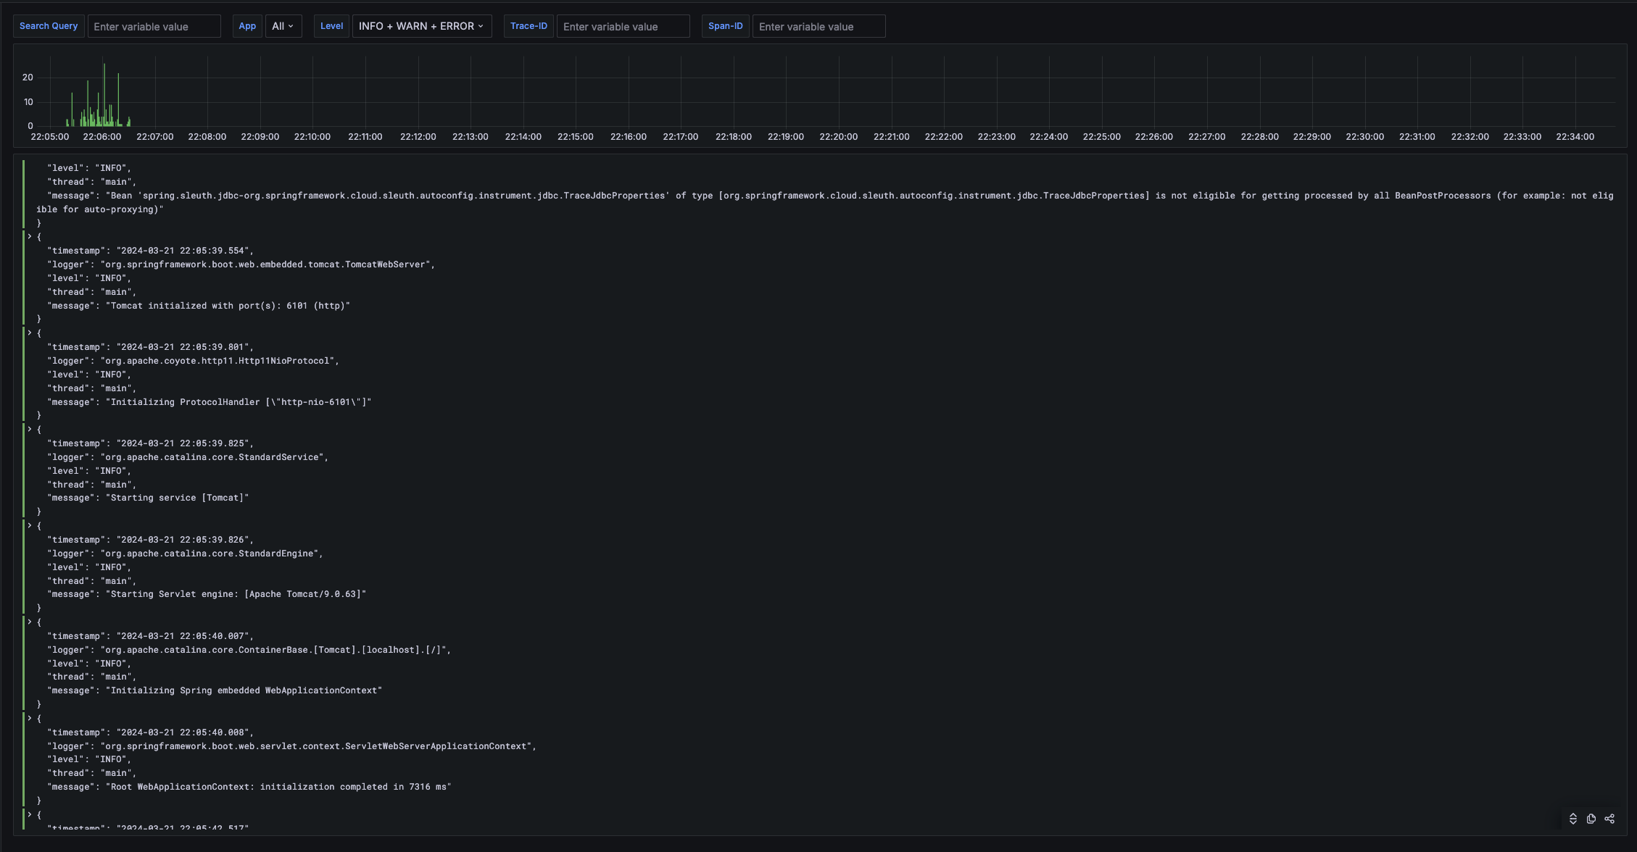Click the log context expand/collapse icon
This screenshot has width=1637, height=852.
coord(1573,819)
